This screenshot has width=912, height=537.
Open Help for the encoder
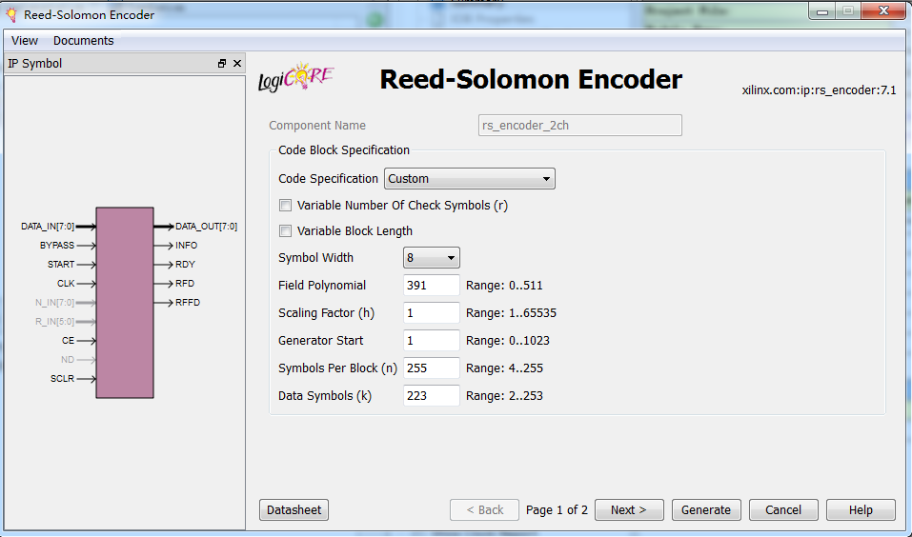(x=861, y=509)
